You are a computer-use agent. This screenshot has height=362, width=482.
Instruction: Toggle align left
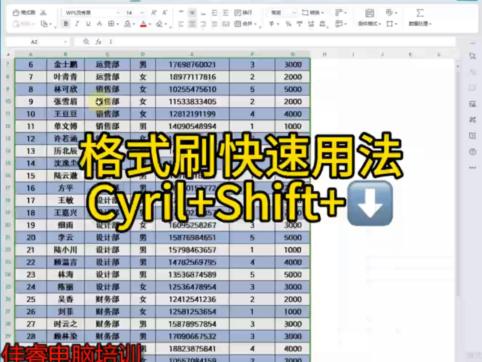[x=181, y=24]
